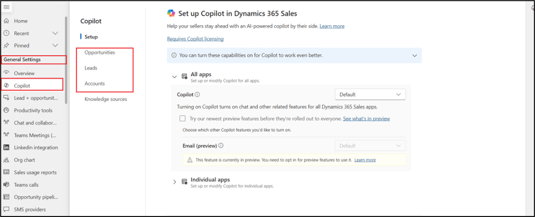This screenshot has width=535, height=217.
Task: Expand the Recent section chevron
Action: tap(55, 33)
